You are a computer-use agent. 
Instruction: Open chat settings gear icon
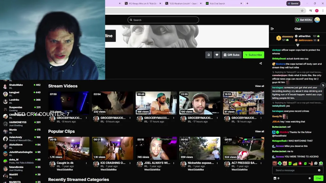pyautogui.click(x=310, y=178)
